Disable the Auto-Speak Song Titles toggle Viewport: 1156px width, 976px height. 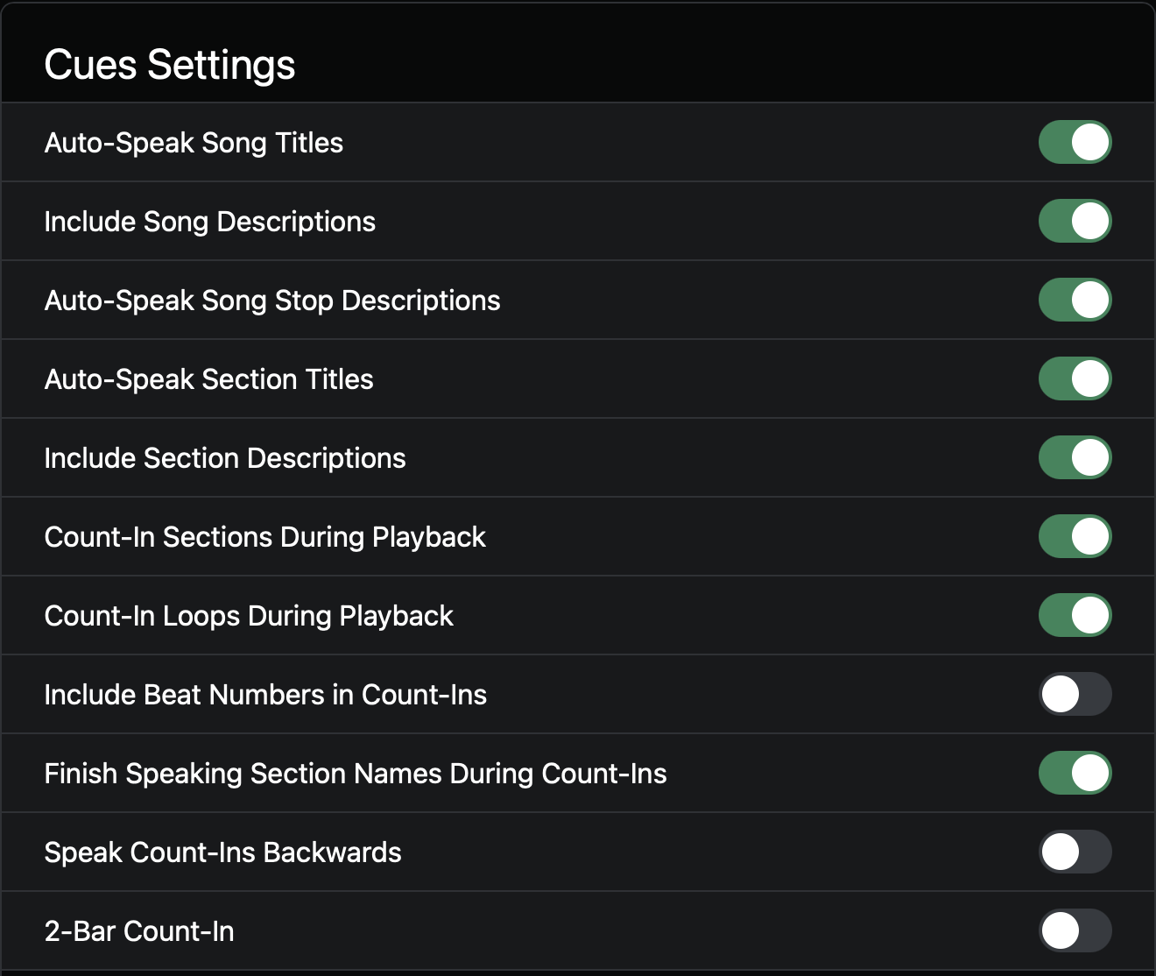tap(1075, 142)
